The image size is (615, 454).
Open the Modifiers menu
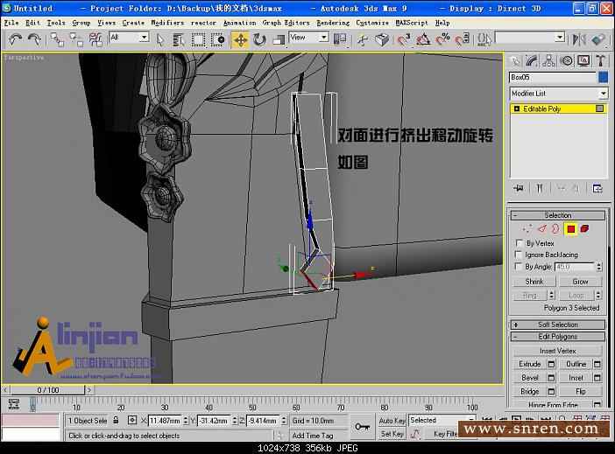(x=167, y=23)
